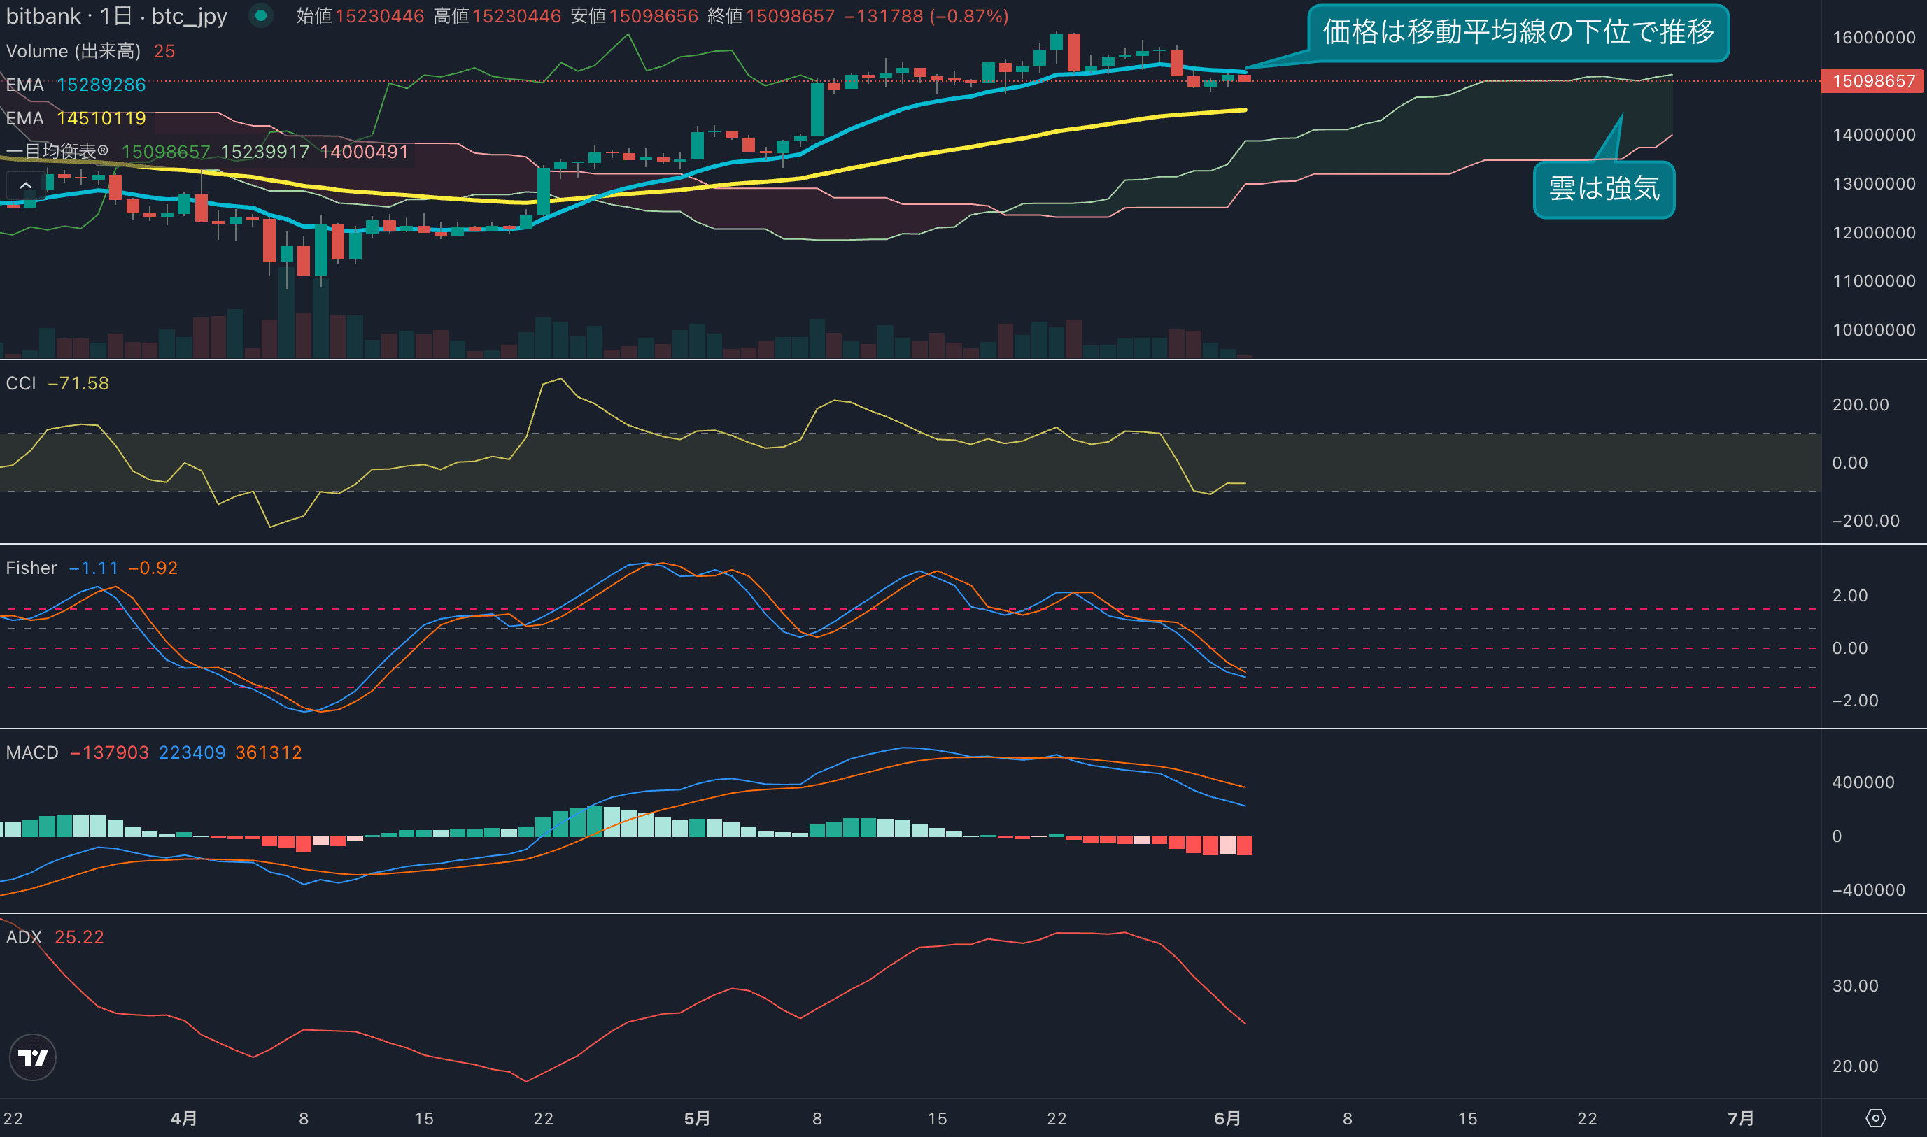Screen dimensions: 1927x1137
Task: Click the 5月 label on the time axis
Action: pyautogui.click(x=697, y=1118)
